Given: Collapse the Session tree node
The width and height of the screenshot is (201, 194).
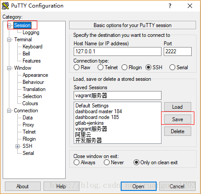Looking at the screenshot, I should pos(9,25).
